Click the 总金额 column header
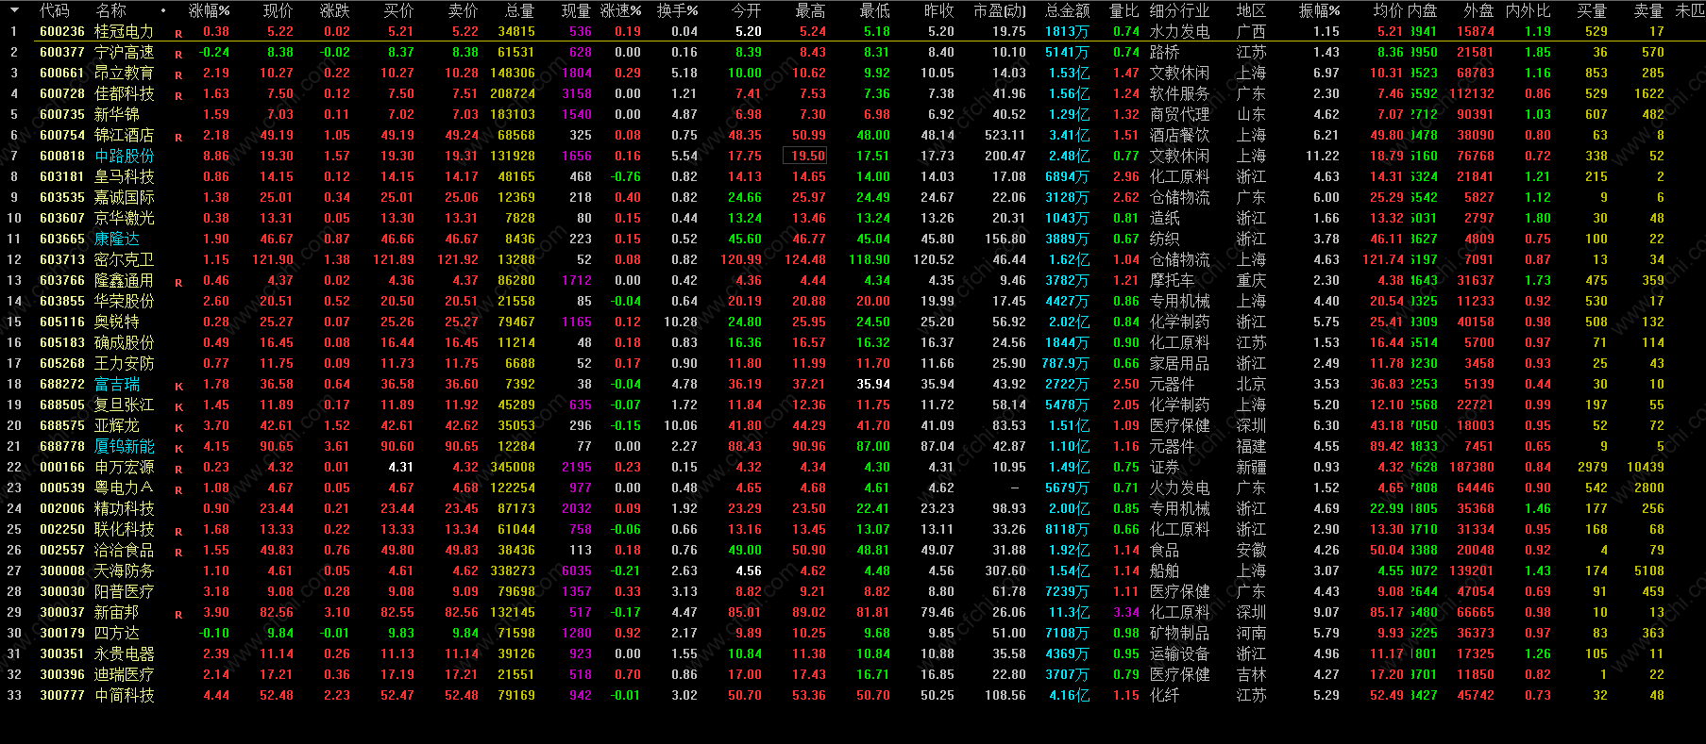The width and height of the screenshot is (1706, 744). (1067, 10)
